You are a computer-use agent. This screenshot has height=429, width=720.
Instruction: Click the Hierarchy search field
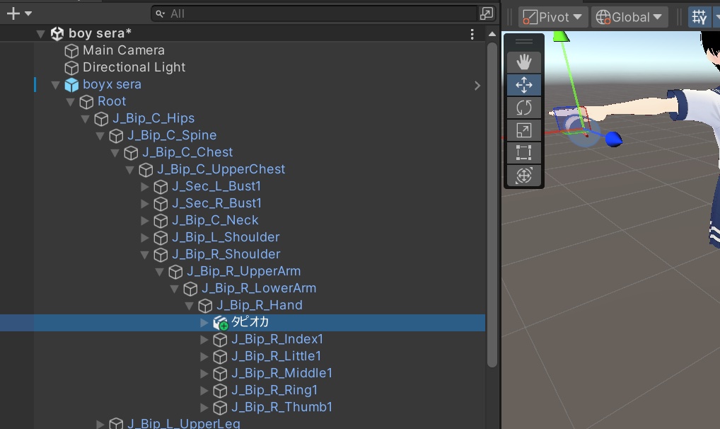315,13
